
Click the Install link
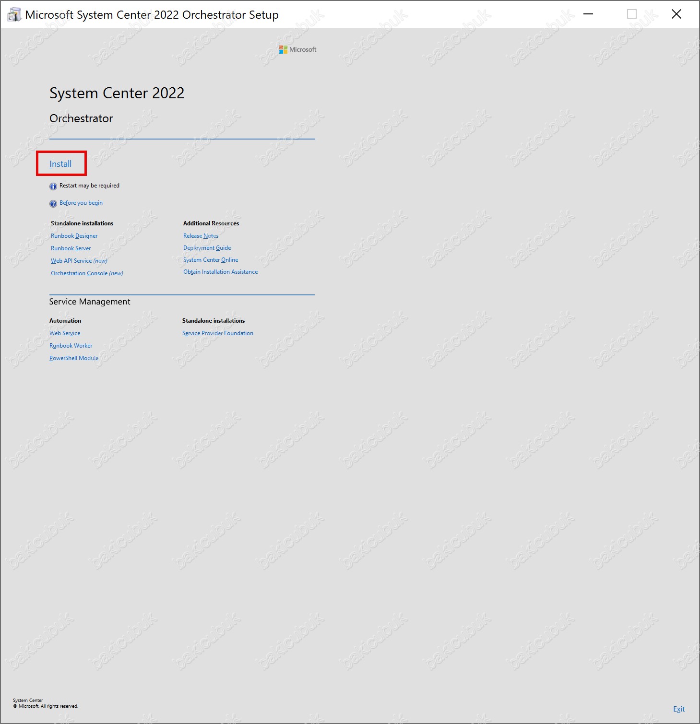coord(60,164)
